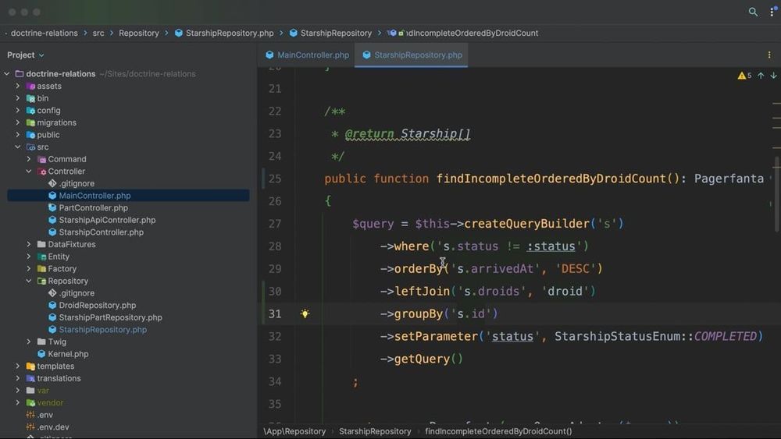Click the method icon in the top breadcrumb
781x439 pixels.
pyautogui.click(x=393, y=33)
